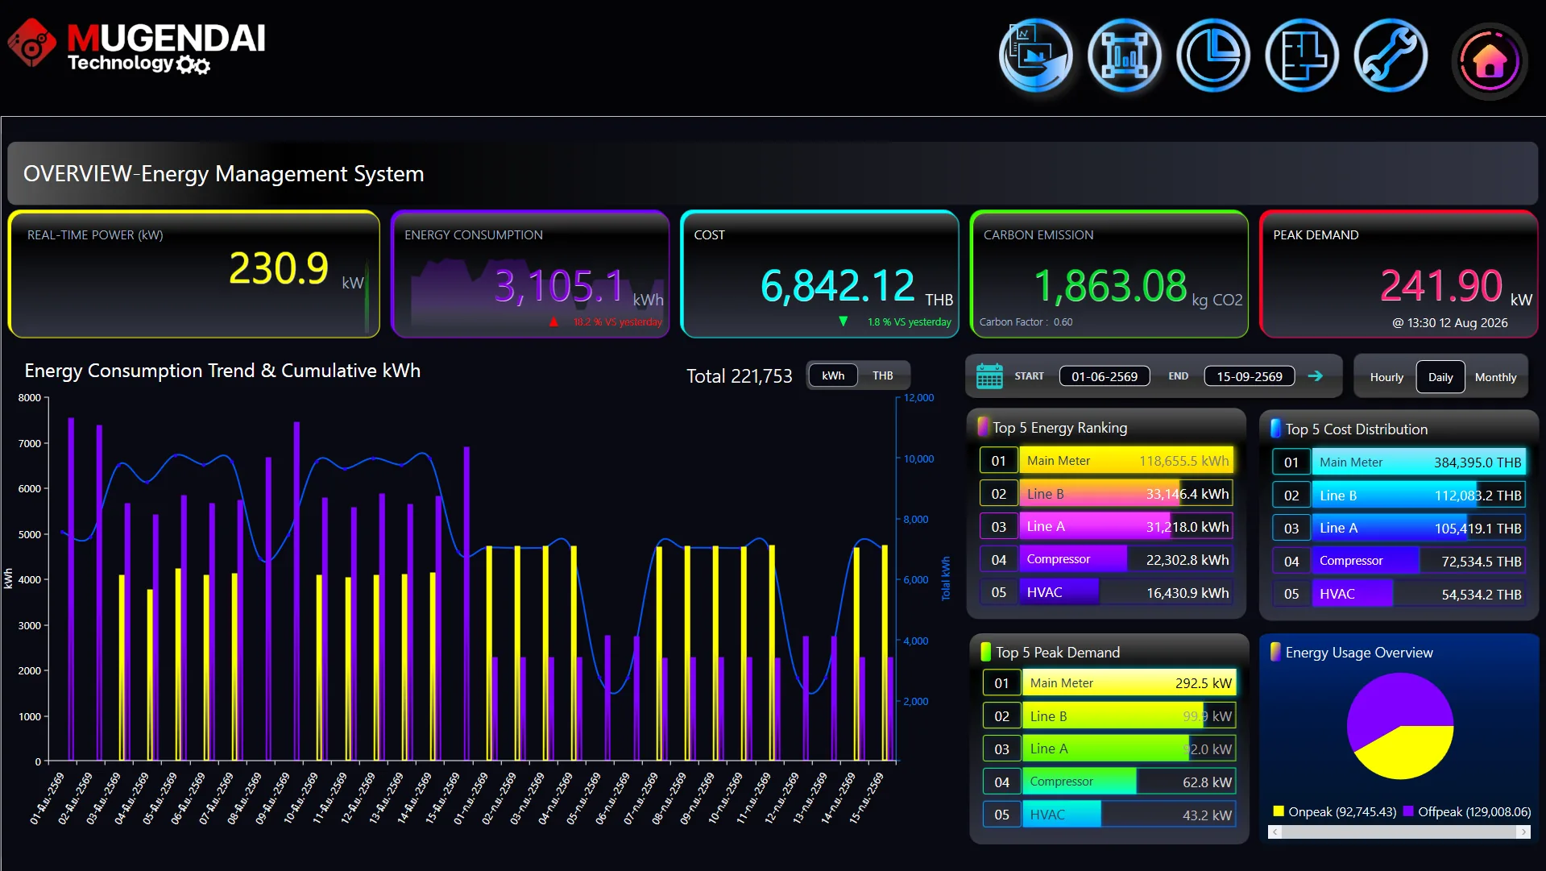Click the Energy Consumption 3,105.1 value
Viewport: 1546px width, 871px height.
(x=559, y=286)
